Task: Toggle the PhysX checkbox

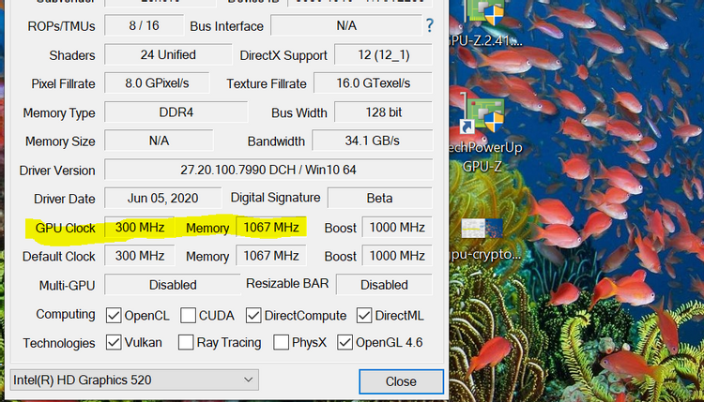Action: tap(281, 342)
